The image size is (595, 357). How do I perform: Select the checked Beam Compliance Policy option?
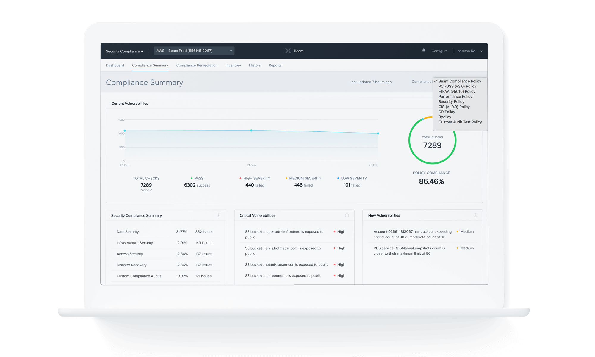(459, 81)
